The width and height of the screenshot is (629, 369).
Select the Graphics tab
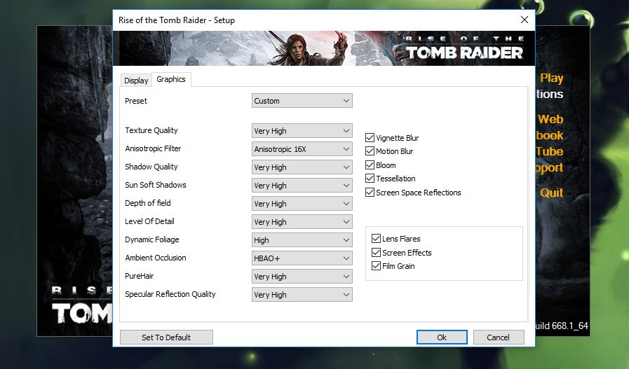click(x=171, y=79)
